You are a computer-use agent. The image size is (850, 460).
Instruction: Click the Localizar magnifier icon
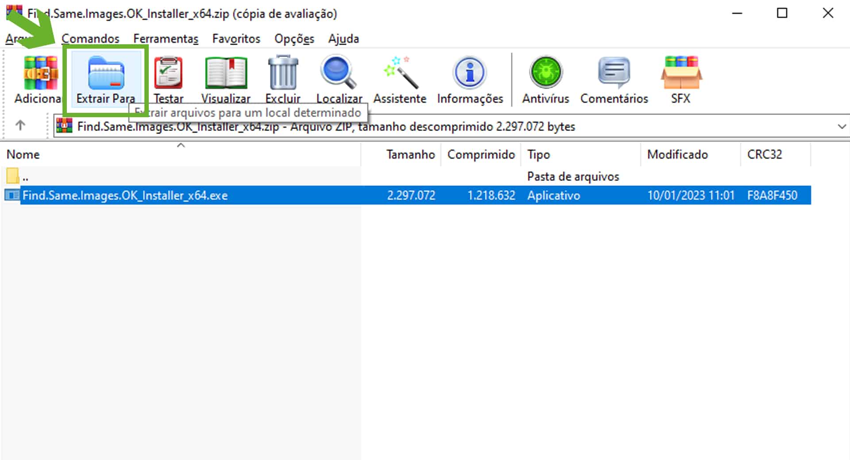(339, 72)
